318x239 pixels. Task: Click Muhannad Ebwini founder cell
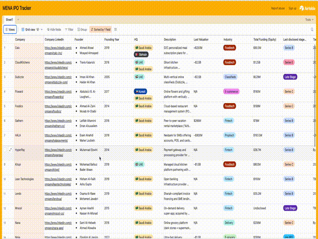(x=88, y=153)
